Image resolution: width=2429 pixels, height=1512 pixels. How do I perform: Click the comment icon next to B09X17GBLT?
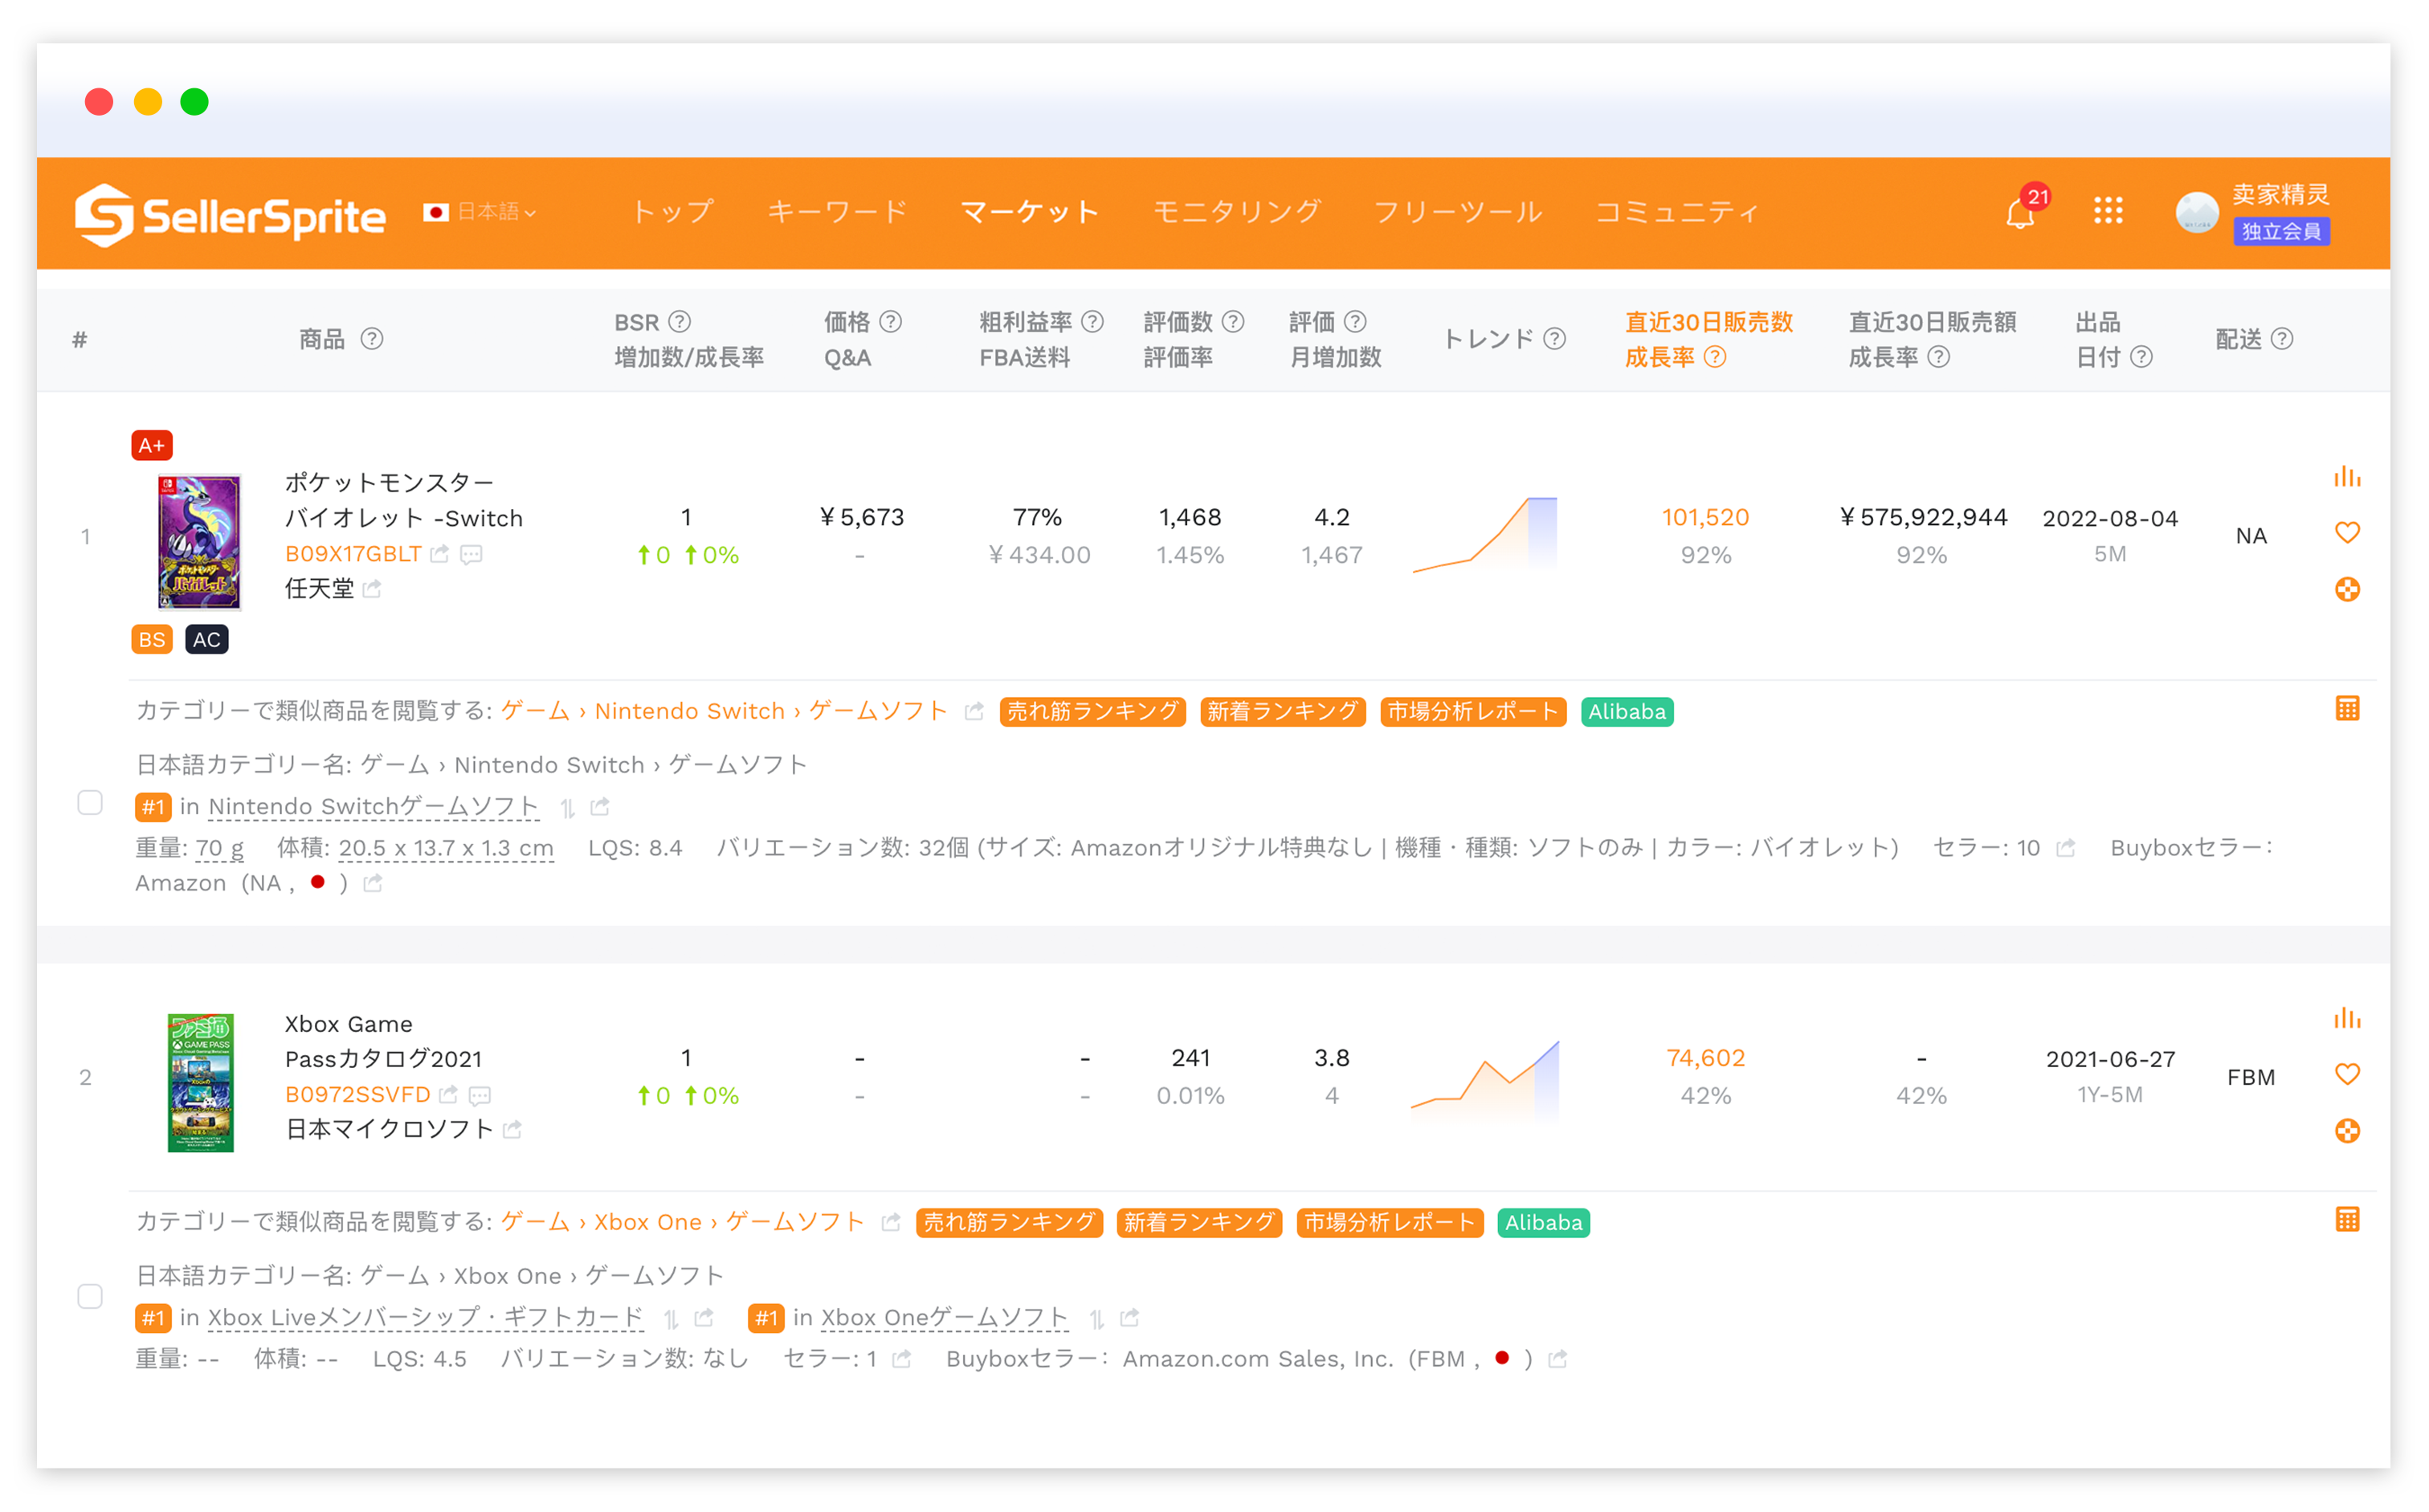[x=472, y=554]
